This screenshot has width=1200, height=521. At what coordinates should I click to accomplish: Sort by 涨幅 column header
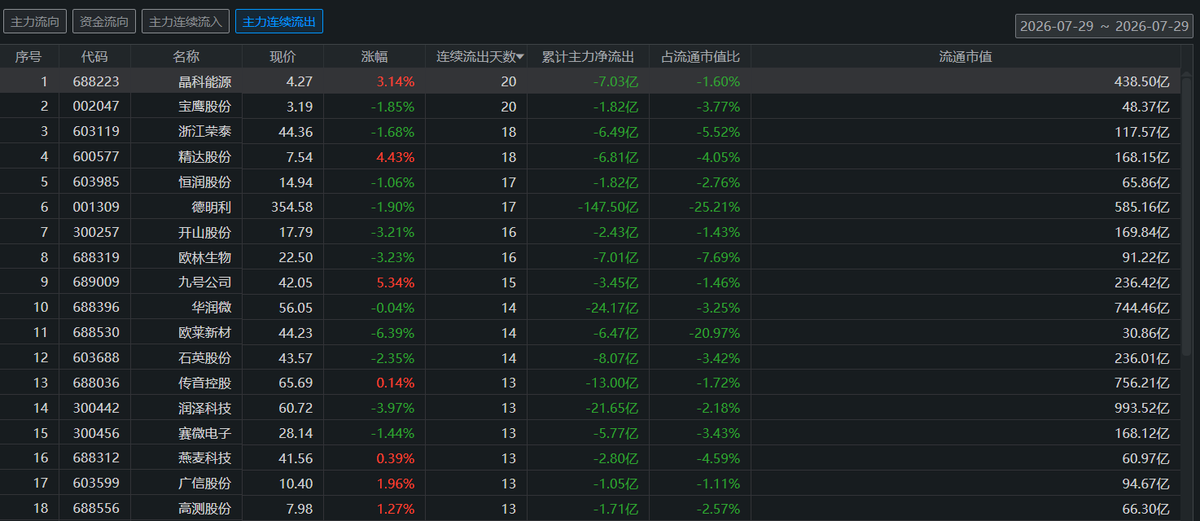point(374,57)
